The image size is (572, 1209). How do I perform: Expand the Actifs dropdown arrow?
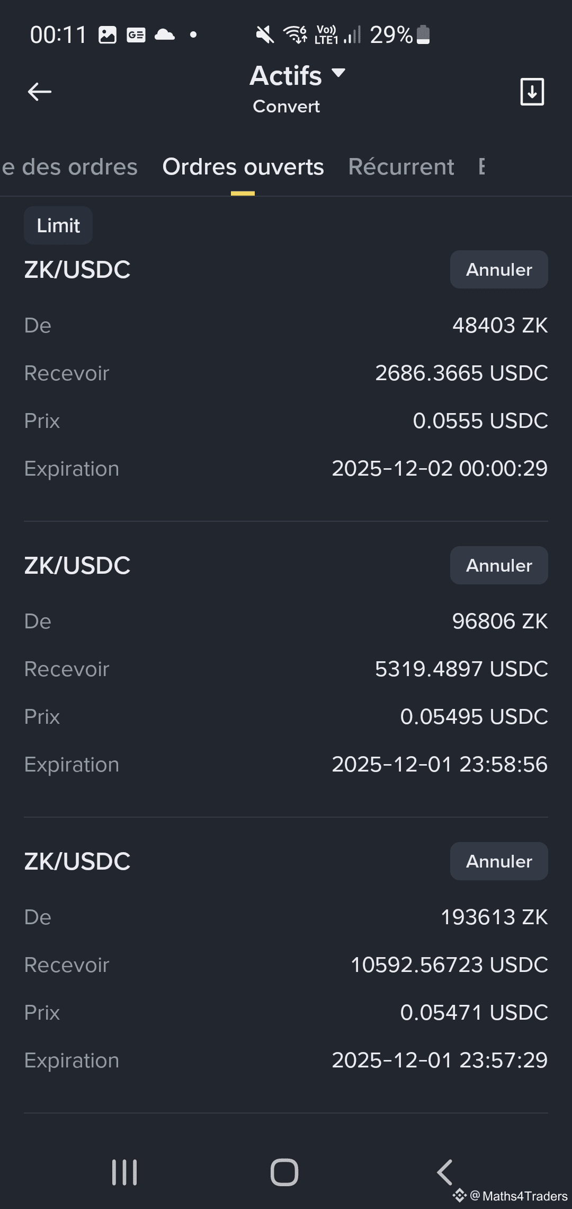338,73
